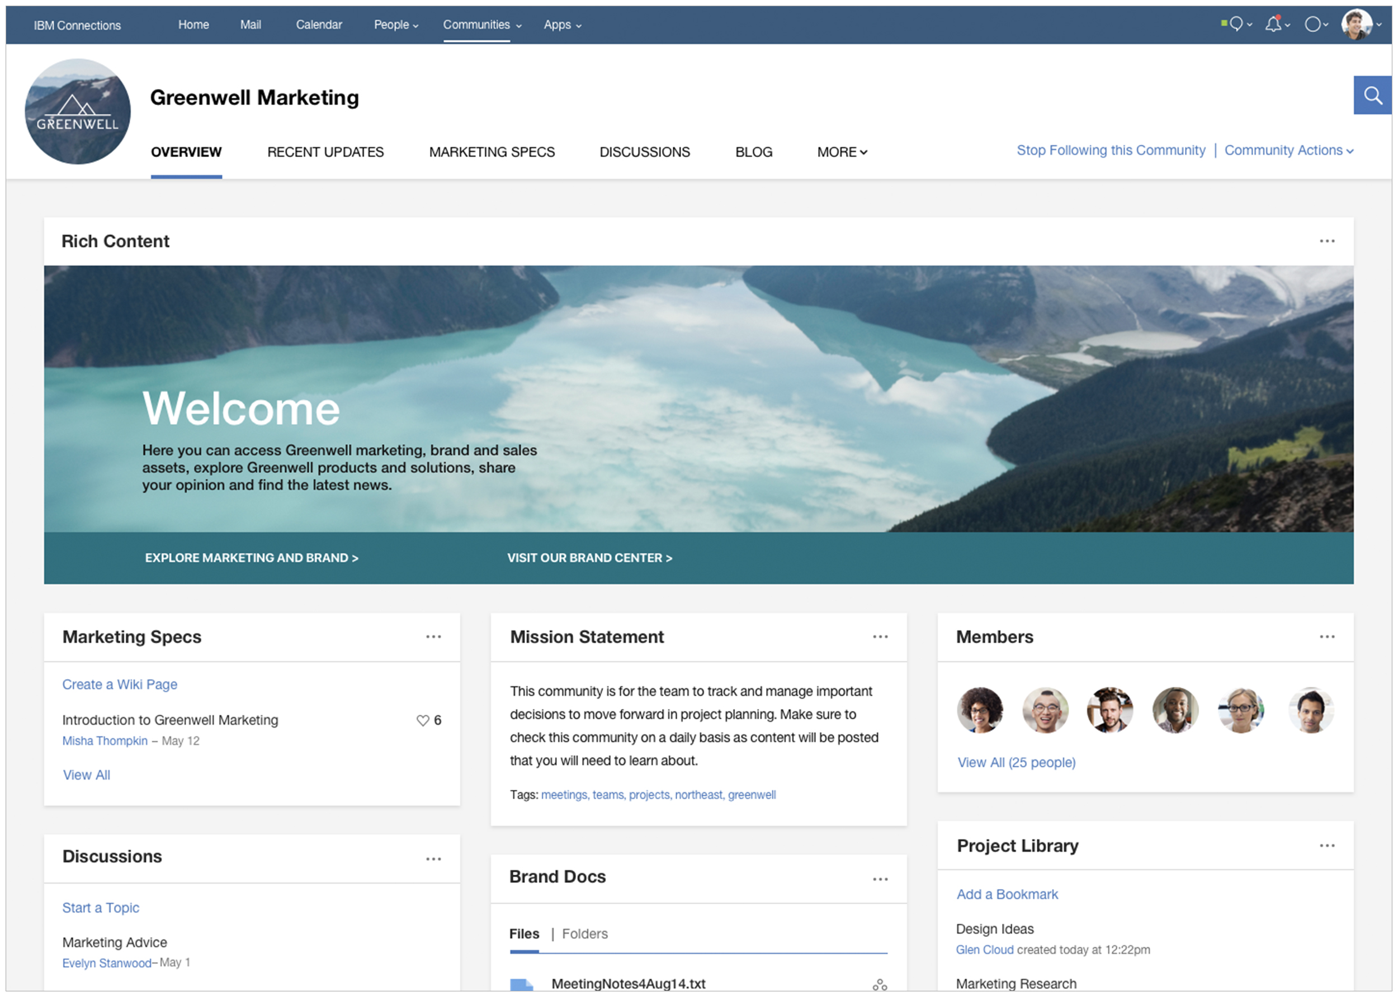Image resolution: width=1398 pixels, height=997 pixels.
Task: Click the northeast tag
Action: click(700, 795)
